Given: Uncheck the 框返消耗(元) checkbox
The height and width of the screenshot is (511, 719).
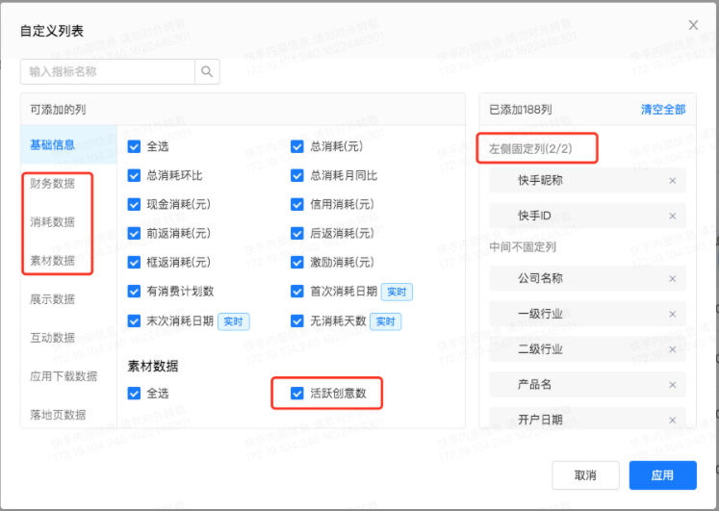Looking at the screenshot, I should click(134, 262).
